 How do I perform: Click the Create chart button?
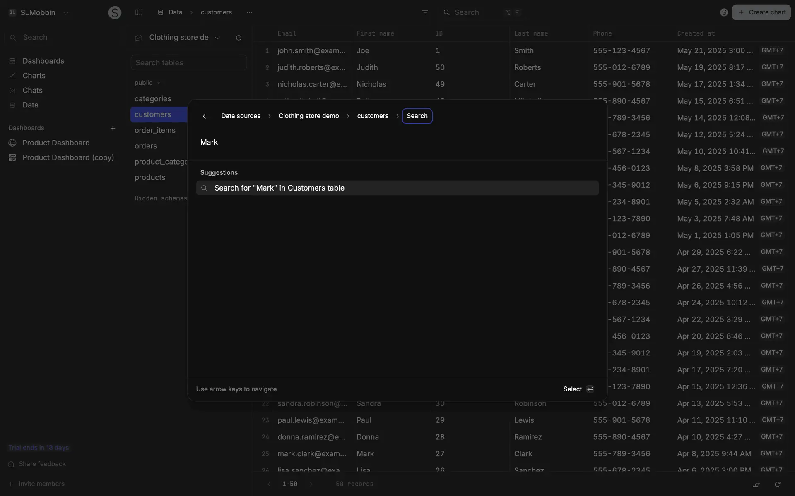[761, 12]
